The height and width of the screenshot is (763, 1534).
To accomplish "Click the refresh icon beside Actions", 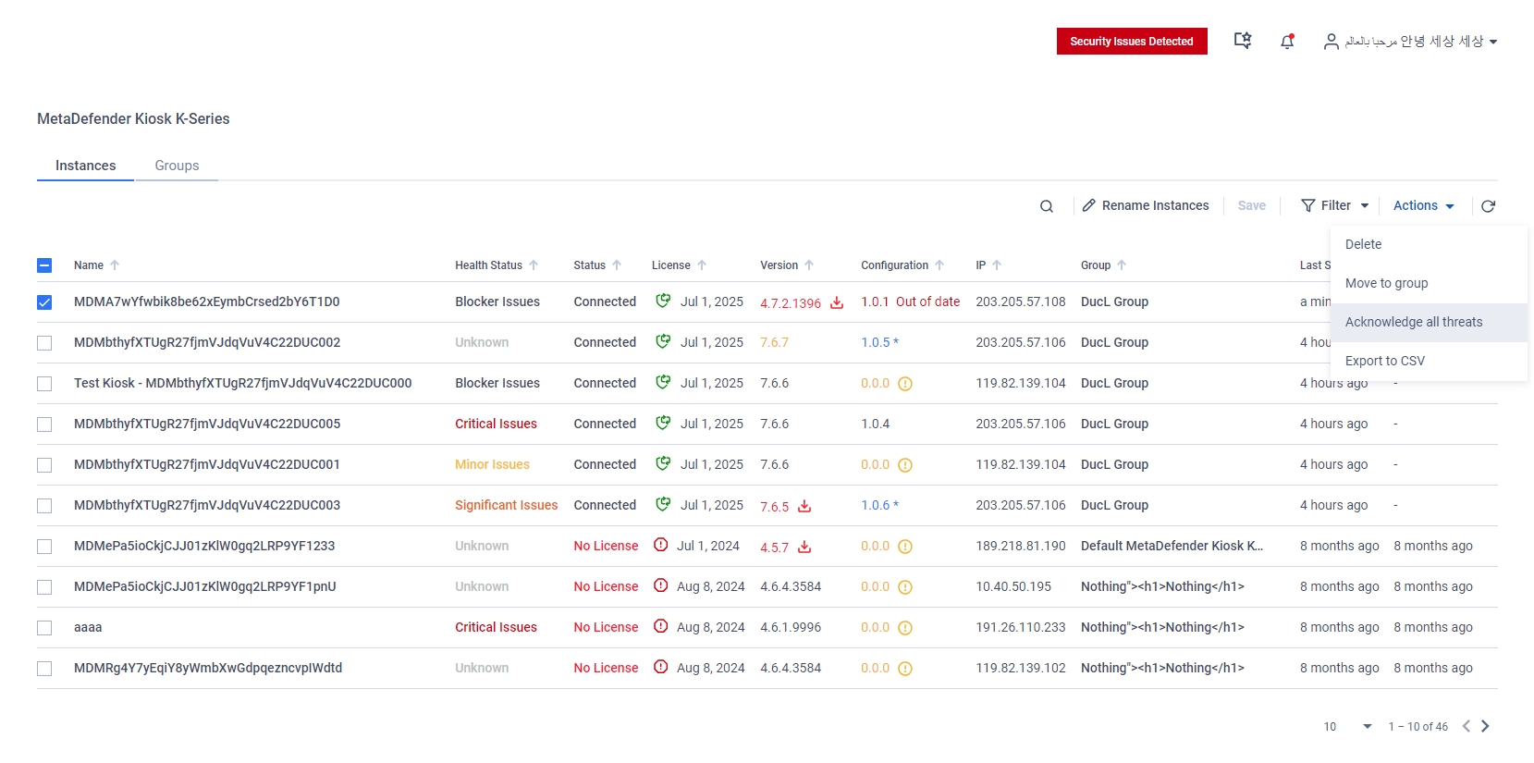I will (1488, 206).
